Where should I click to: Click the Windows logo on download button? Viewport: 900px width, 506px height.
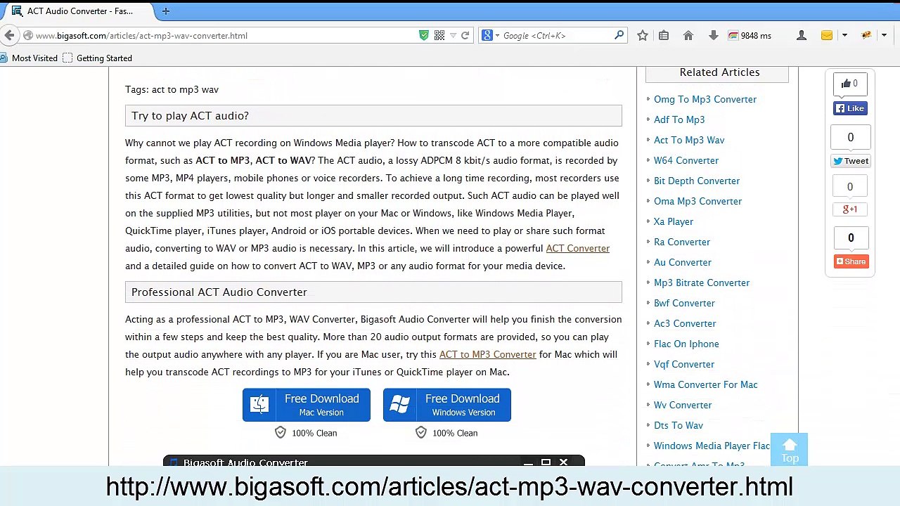[x=400, y=405]
